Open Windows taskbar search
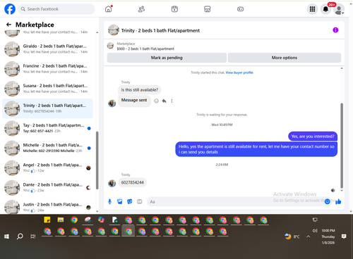This screenshot has height=259, width=353. [20, 236]
